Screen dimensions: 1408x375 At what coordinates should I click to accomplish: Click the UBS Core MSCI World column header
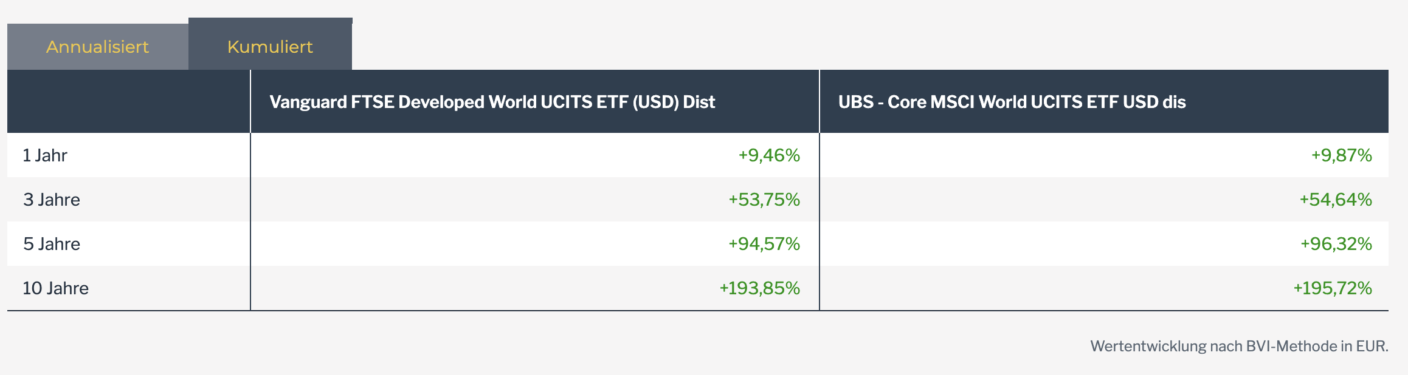pos(1012,102)
